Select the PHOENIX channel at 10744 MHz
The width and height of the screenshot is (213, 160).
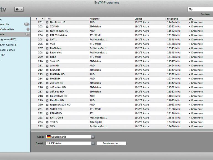pos(55,79)
